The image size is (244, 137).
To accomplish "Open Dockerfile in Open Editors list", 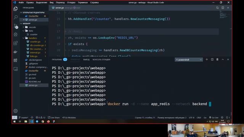I will click(x=34, y=16).
